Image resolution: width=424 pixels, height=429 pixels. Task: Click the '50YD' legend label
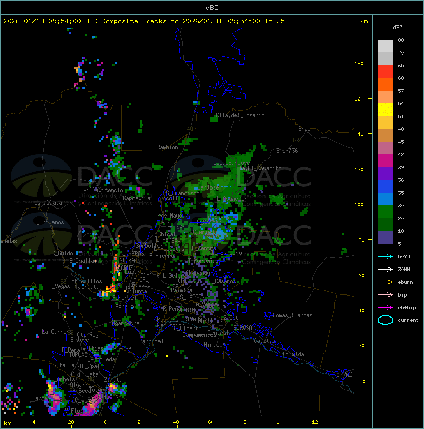point(404,257)
